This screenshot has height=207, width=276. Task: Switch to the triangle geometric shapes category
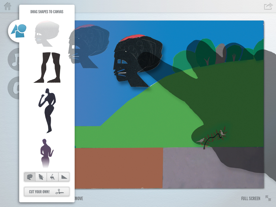(64, 177)
